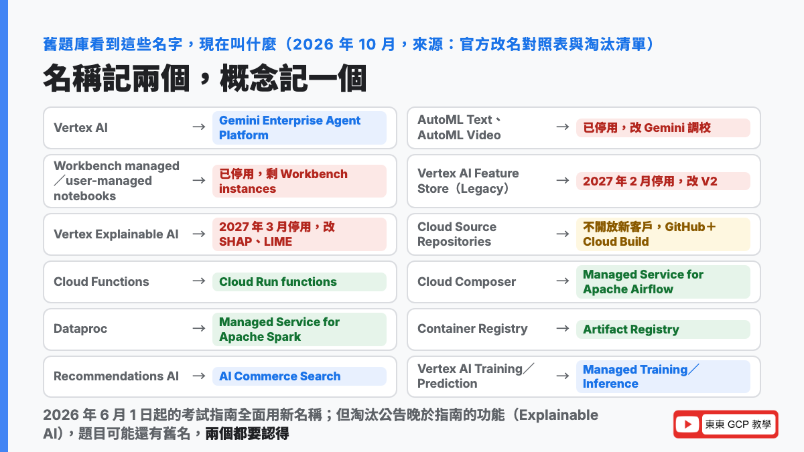Select the Vertex AI old-name text

tap(80, 128)
